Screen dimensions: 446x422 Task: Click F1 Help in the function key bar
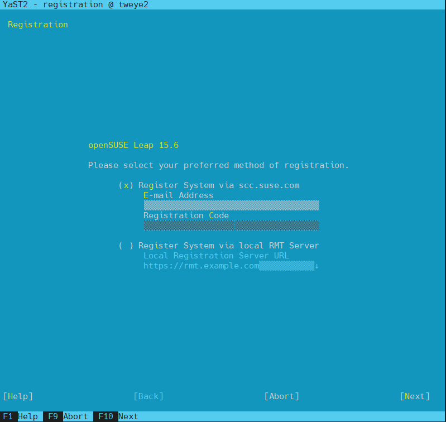tap(20, 416)
